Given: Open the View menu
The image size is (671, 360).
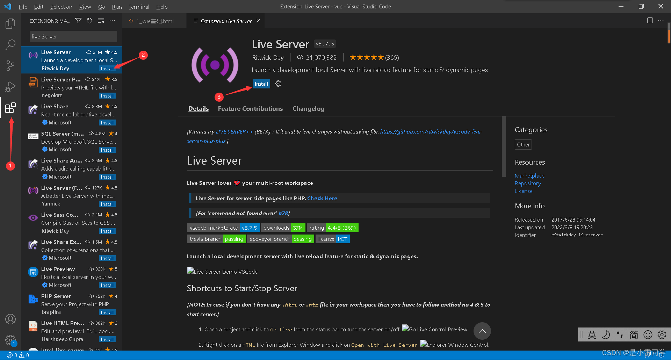Looking at the screenshot, I should coord(85,7).
